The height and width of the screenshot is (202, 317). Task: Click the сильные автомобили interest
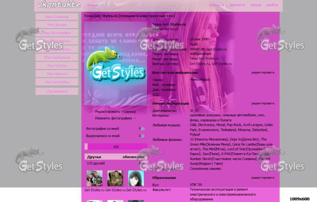[239, 115]
